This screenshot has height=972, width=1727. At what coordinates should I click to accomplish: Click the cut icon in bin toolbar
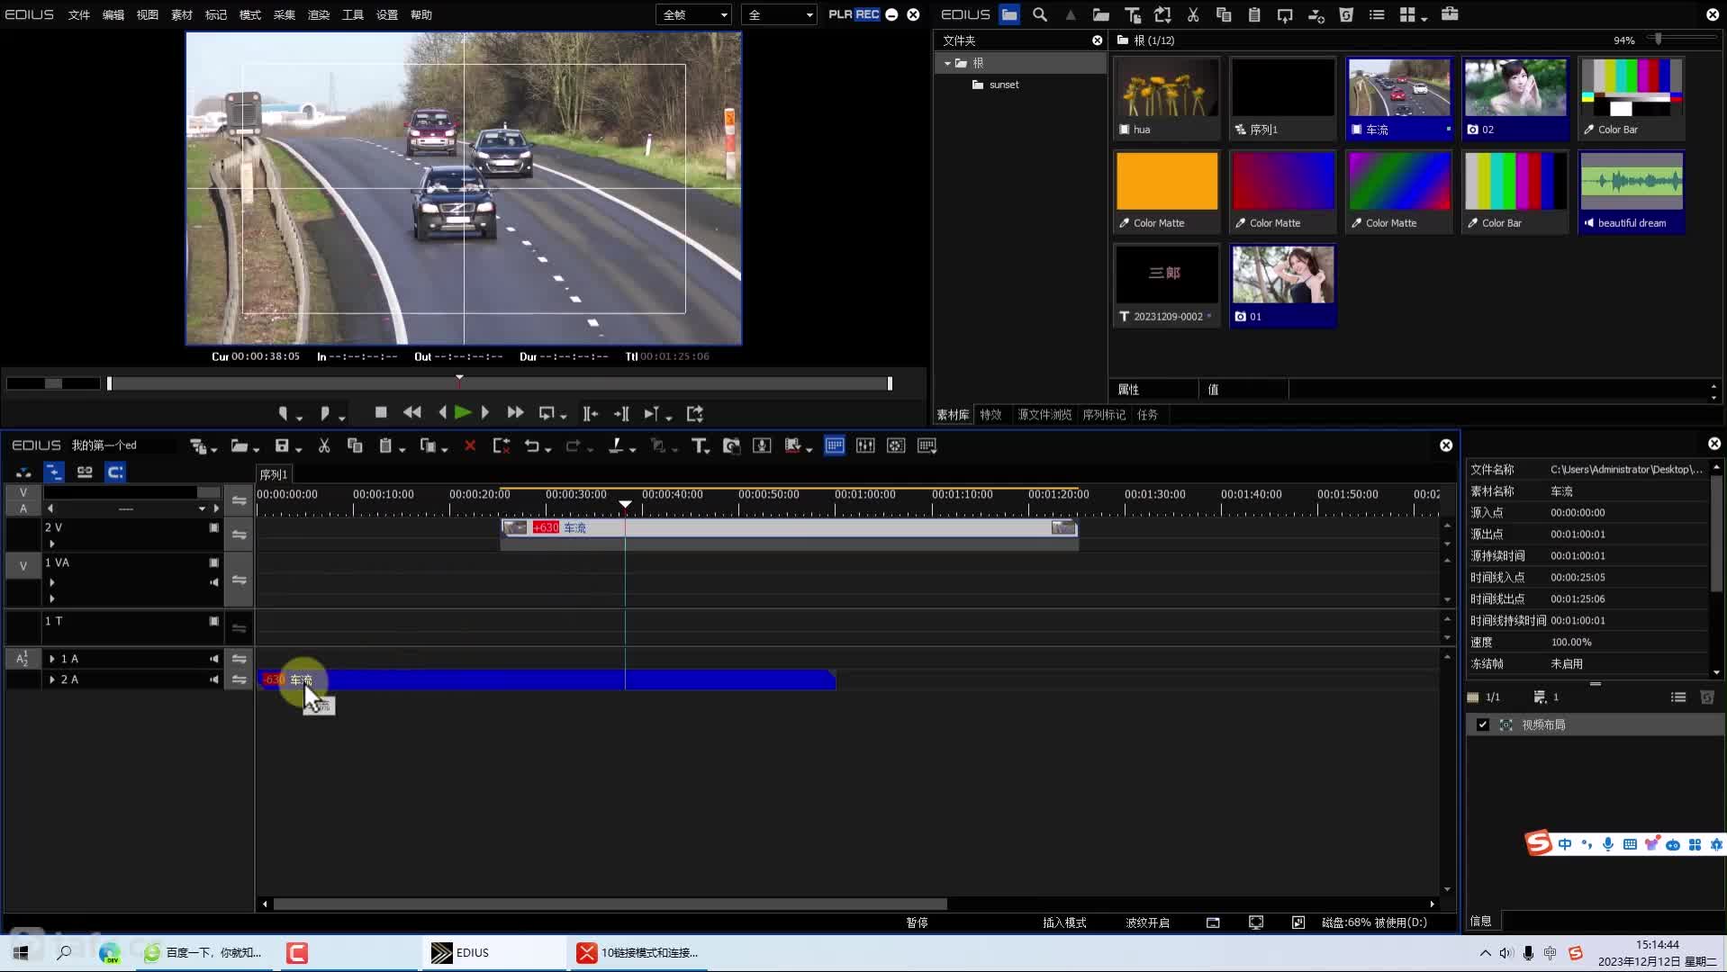[x=1193, y=14]
